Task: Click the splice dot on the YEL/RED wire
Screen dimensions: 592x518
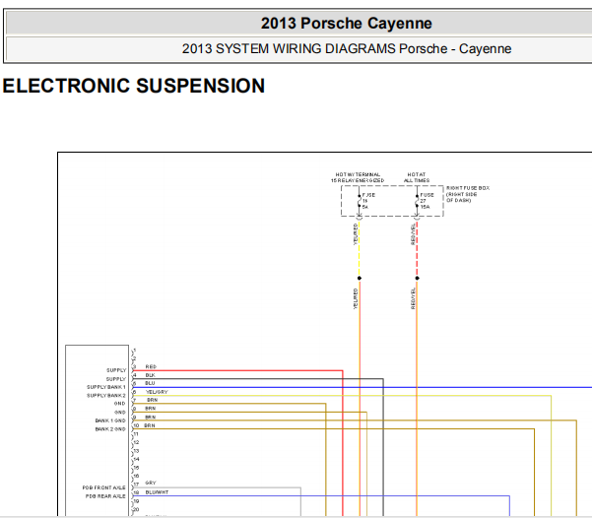Action: (x=360, y=279)
